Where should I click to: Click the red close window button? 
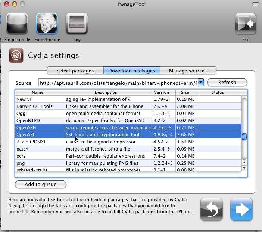[x=7, y=4]
